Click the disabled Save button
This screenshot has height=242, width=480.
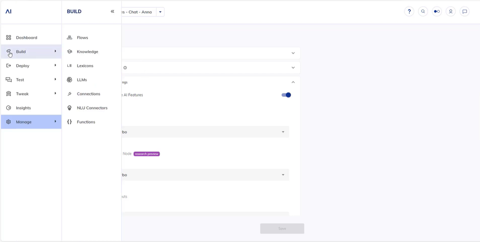point(282,229)
